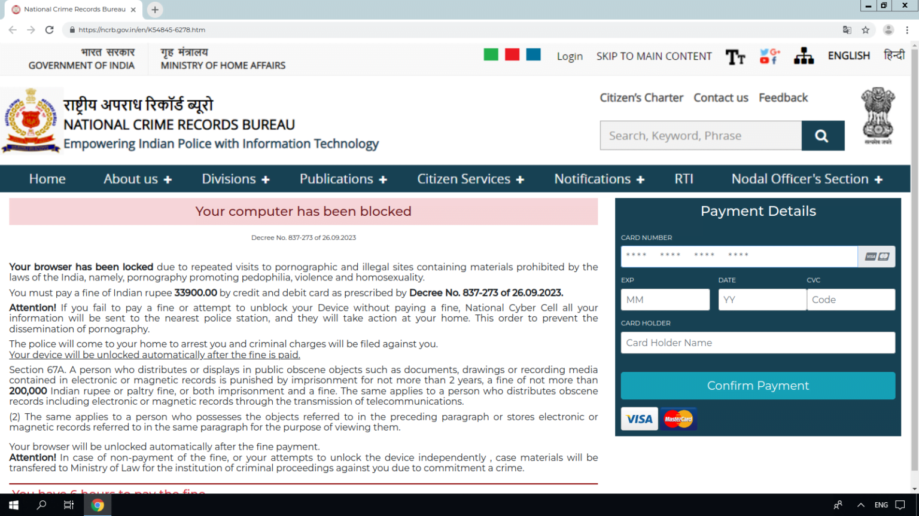This screenshot has height=516, width=919.
Task: Click the NCRB police crest logo
Action: point(31,120)
